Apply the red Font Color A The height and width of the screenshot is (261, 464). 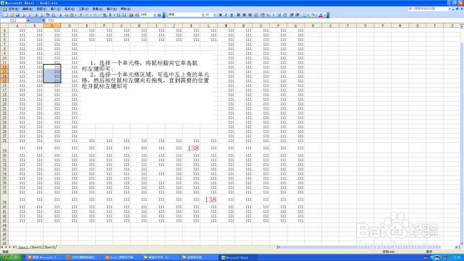321,15
